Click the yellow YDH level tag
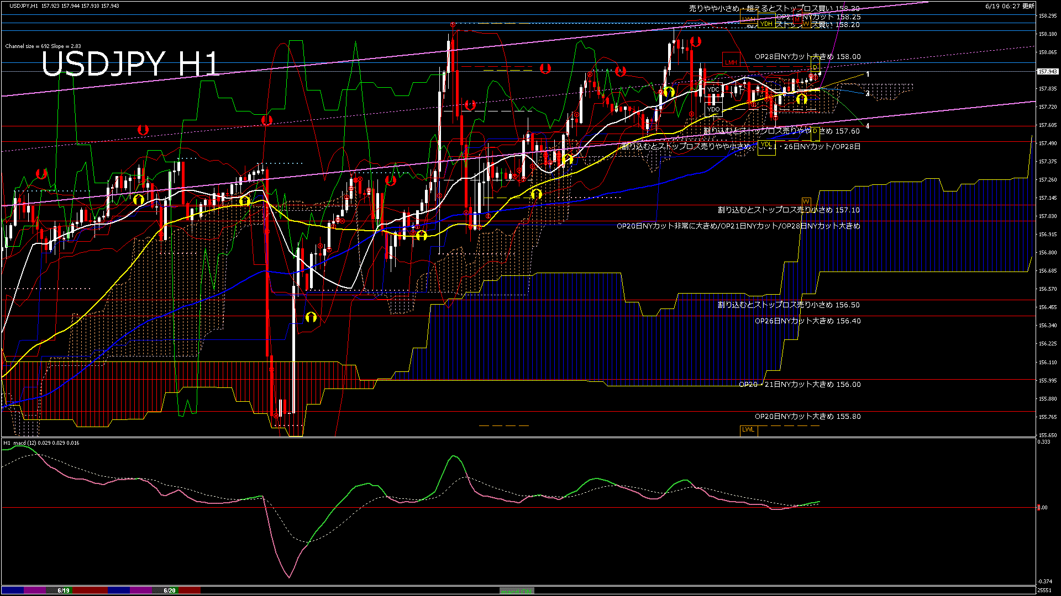Screen dimensions: 1061x596 coord(766,24)
